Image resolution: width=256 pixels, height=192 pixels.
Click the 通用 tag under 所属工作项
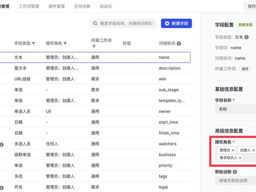click(245, 69)
